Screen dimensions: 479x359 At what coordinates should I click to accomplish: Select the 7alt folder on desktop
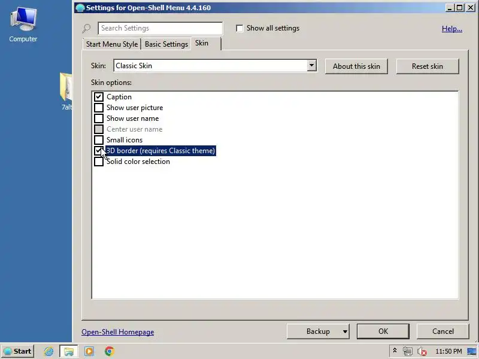pos(66,92)
